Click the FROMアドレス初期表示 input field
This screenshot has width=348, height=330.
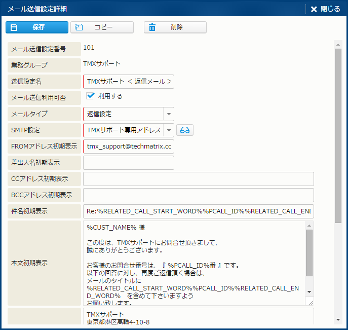129,146
